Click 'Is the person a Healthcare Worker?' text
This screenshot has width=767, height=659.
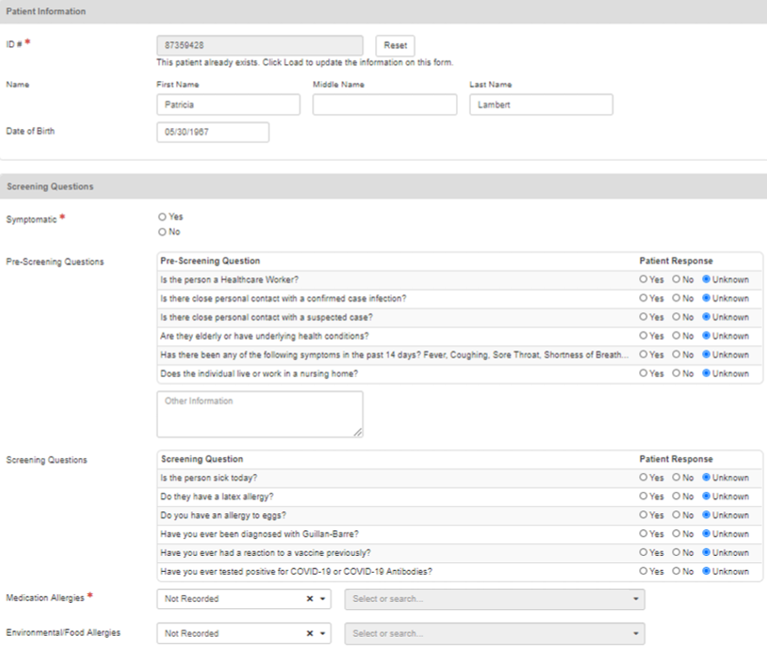tap(229, 279)
